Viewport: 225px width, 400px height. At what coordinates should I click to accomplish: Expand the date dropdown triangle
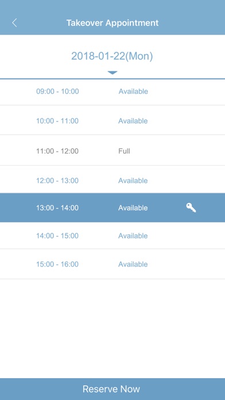click(x=113, y=73)
